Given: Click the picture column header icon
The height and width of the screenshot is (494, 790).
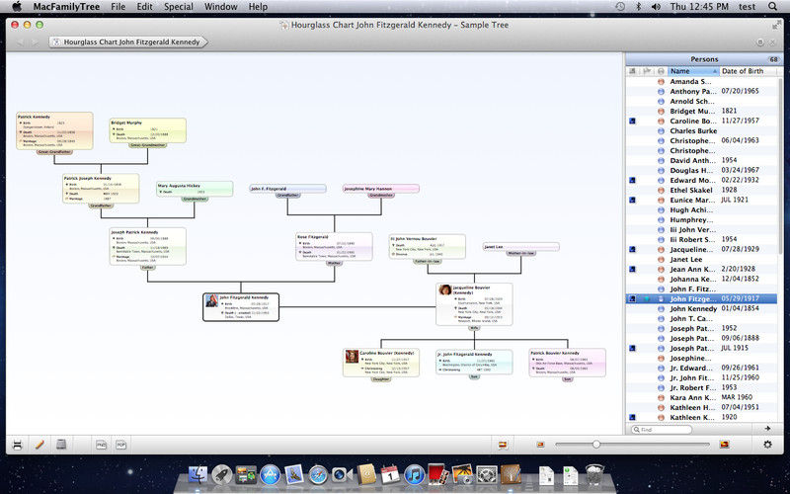Looking at the screenshot, I should click(633, 71).
